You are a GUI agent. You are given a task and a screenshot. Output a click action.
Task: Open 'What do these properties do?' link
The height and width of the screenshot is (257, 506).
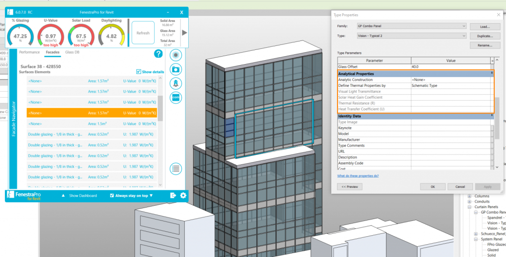(358, 176)
